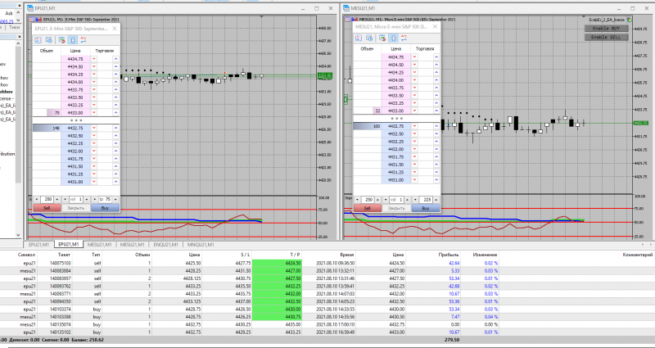Image resolution: width=655 pixels, height=348 pixels.
Task: Click the highlighted fourth icon in EPU21 depth panel
Action: tap(71, 38)
